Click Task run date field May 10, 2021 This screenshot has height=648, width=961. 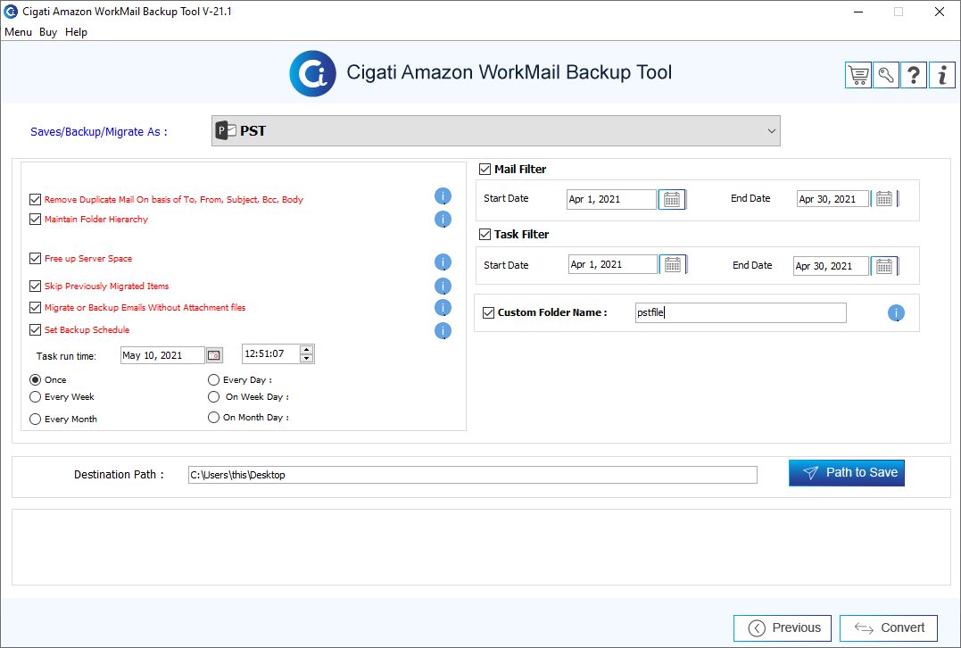(x=163, y=355)
